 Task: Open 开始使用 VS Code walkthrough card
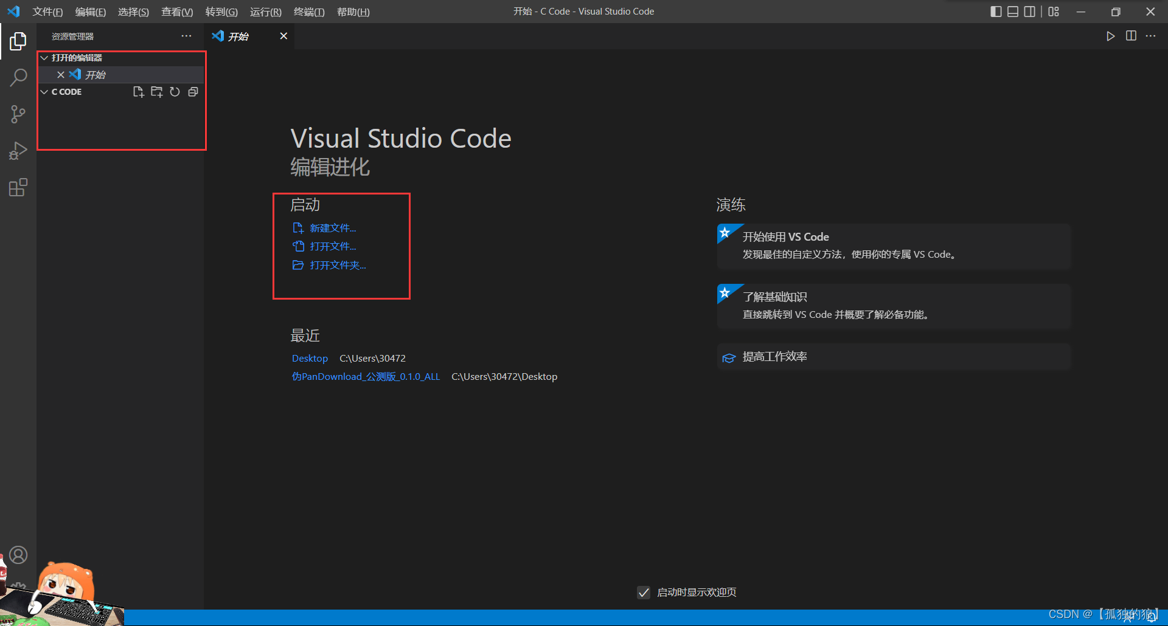894,247
